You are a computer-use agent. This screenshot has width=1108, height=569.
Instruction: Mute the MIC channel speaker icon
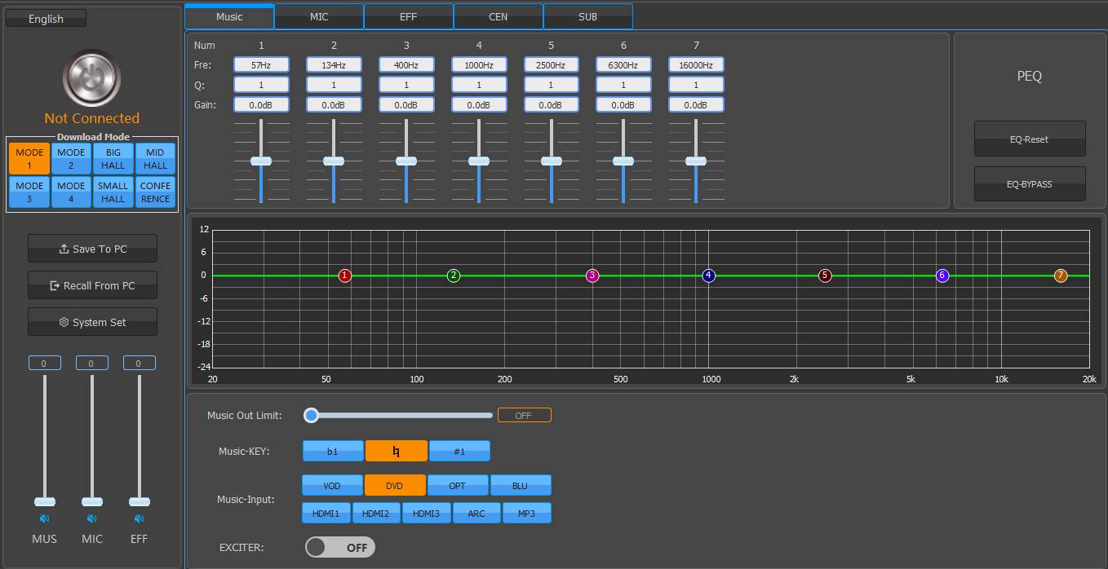pos(91,518)
